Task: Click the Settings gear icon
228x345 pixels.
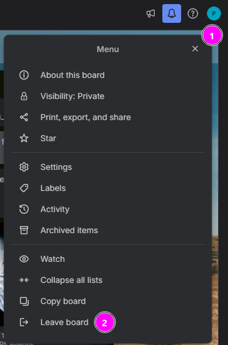Action: tap(24, 167)
